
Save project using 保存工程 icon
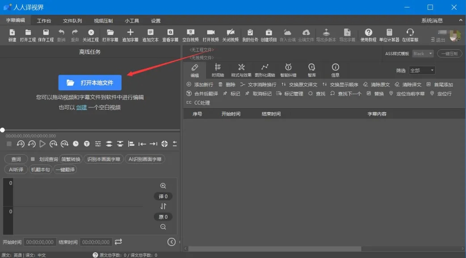[x=46, y=35]
